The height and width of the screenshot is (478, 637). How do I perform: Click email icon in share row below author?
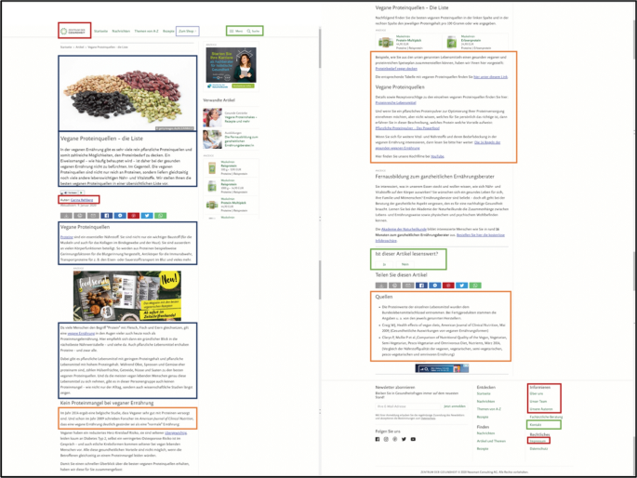pos(93,216)
